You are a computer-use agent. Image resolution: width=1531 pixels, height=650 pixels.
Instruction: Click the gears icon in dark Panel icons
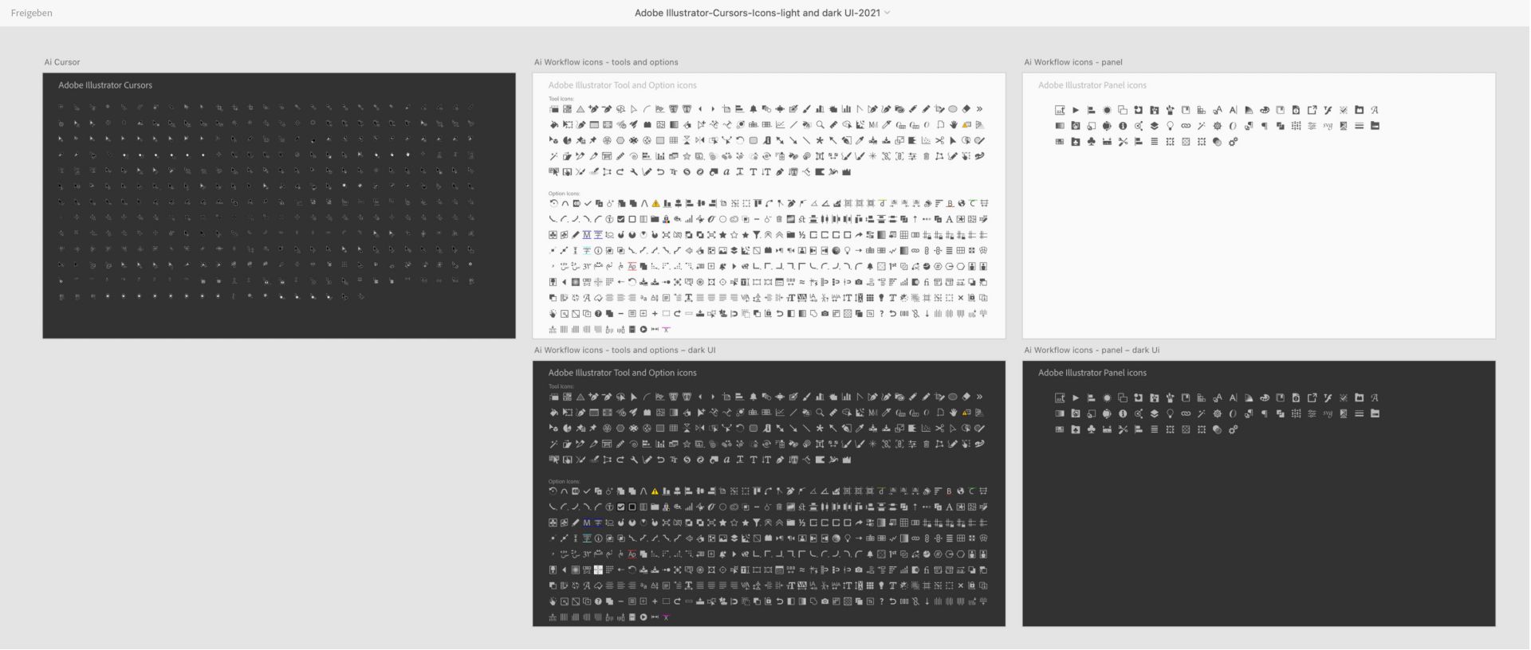[x=1234, y=429]
